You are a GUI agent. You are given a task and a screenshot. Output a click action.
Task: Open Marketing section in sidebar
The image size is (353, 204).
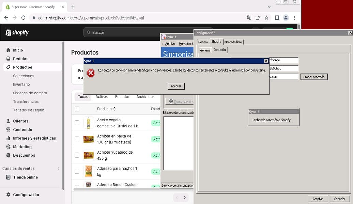[22, 147]
